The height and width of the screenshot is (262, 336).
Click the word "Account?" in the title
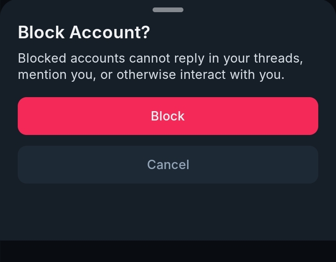[x=110, y=33]
